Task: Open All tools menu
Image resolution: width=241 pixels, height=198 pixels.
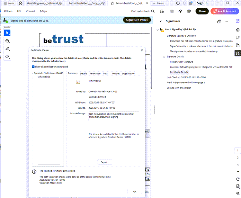Action: (x=8, y=11)
